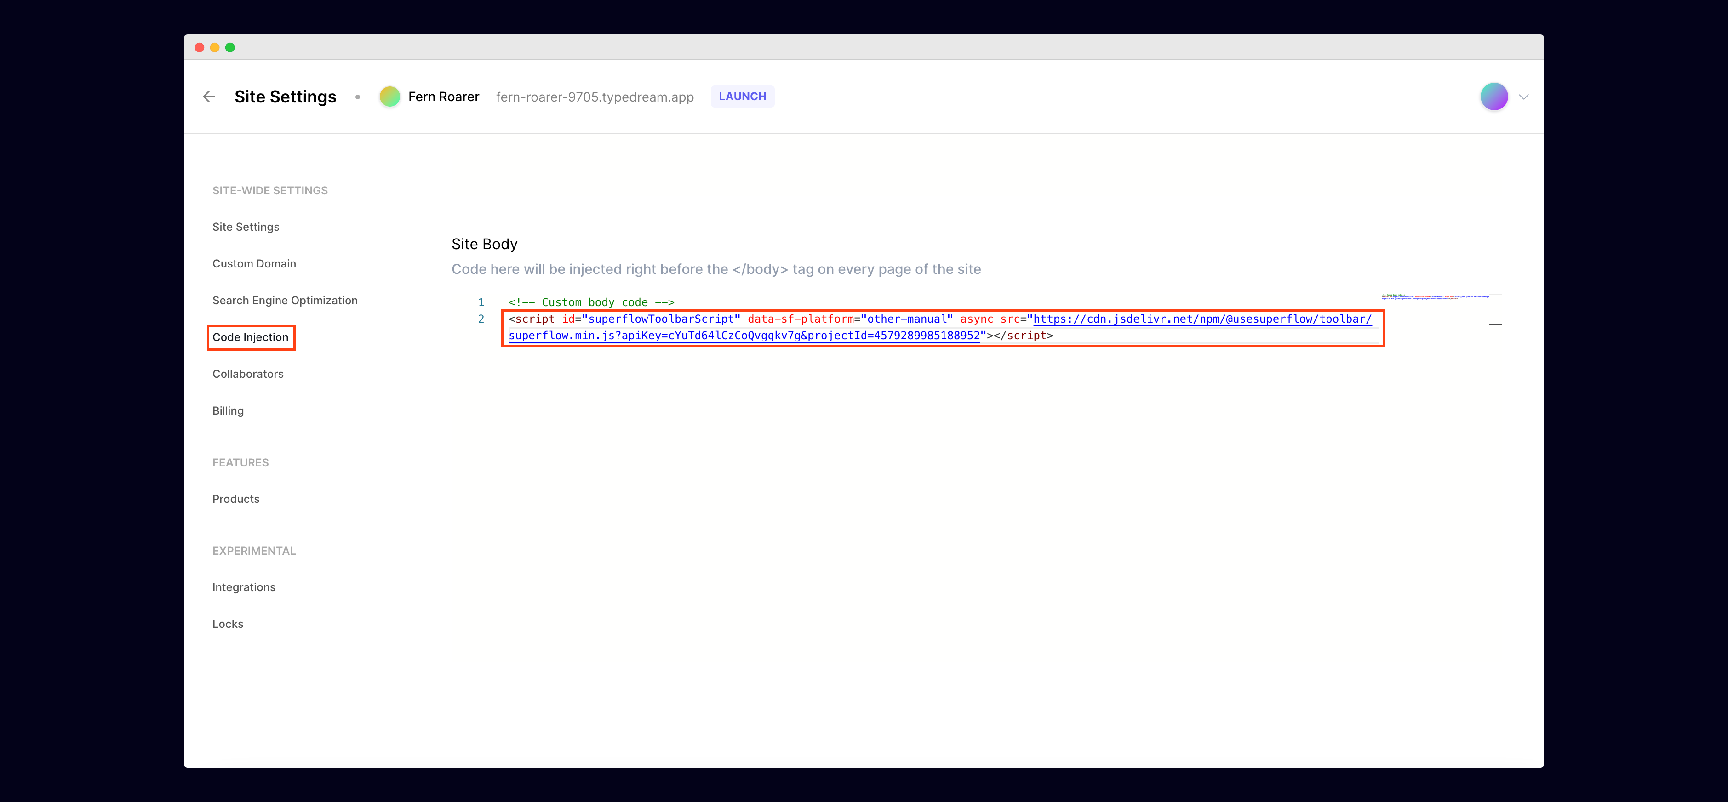The image size is (1728, 802).
Task: Click the Custom body code comment line
Action: tap(591, 302)
